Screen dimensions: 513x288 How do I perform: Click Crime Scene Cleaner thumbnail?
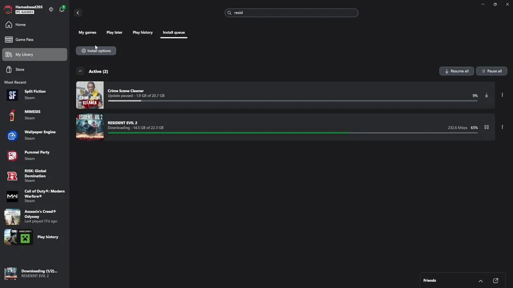[x=90, y=95]
